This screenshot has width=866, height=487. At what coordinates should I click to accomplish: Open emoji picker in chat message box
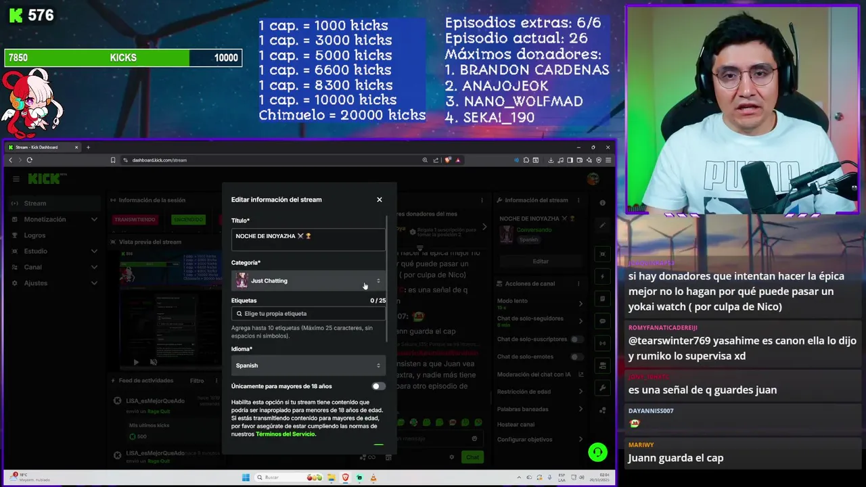pos(474,438)
